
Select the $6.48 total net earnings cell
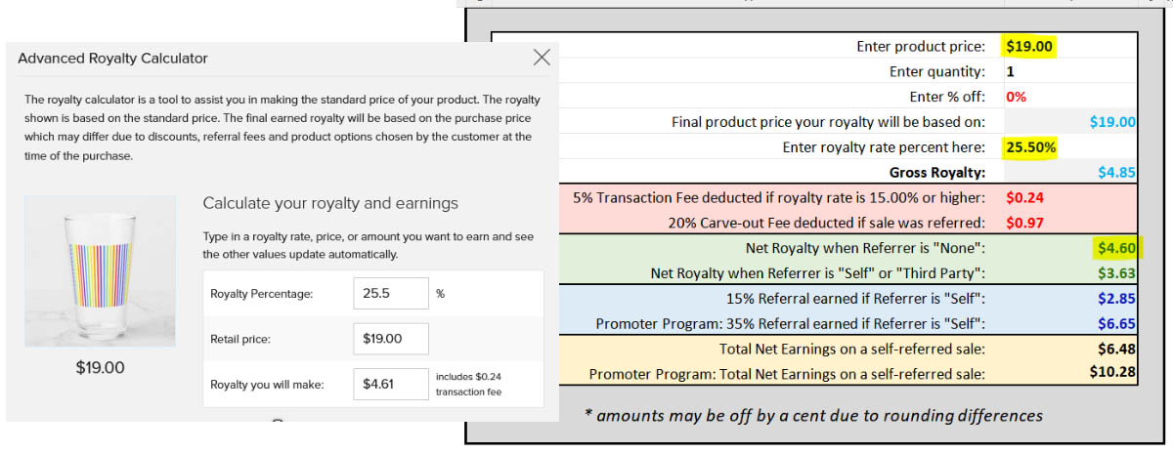point(1116,349)
